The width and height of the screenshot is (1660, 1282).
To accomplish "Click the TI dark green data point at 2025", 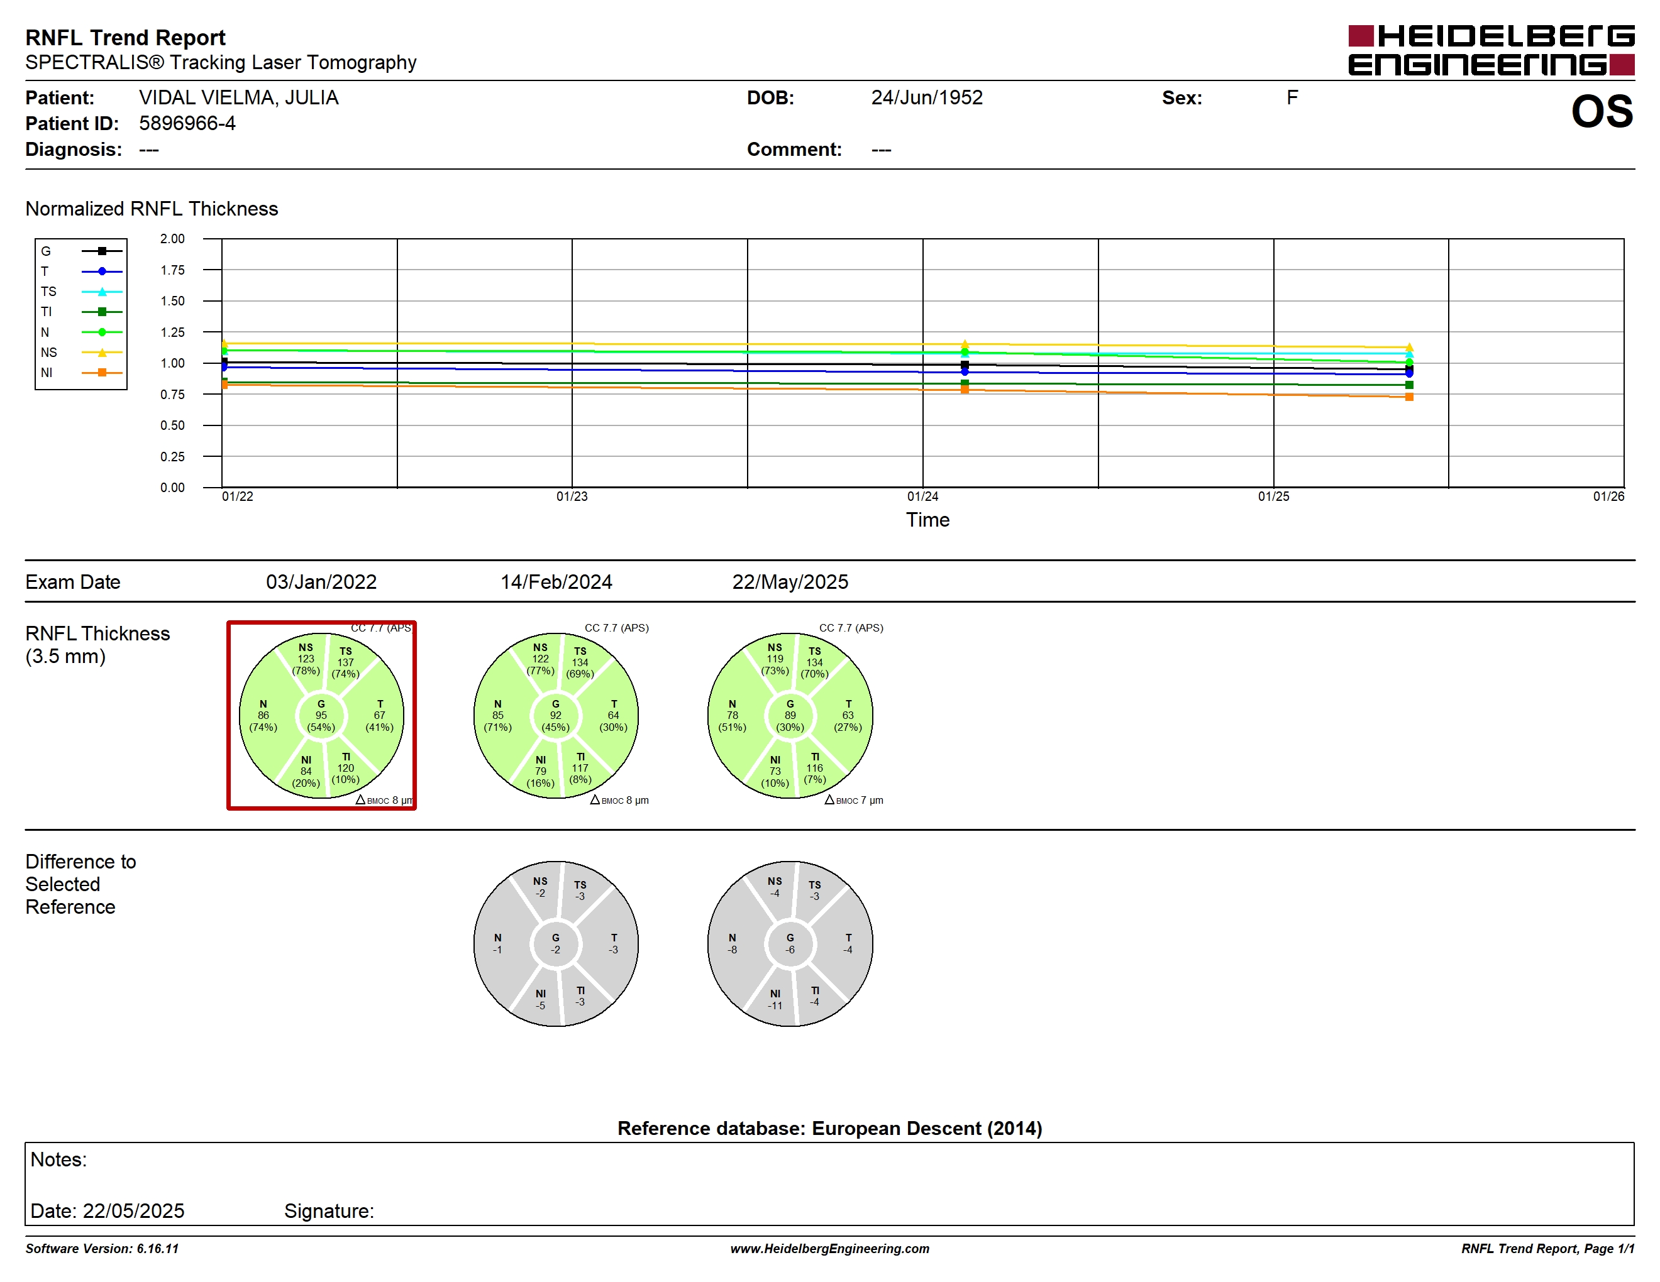I will (1409, 385).
